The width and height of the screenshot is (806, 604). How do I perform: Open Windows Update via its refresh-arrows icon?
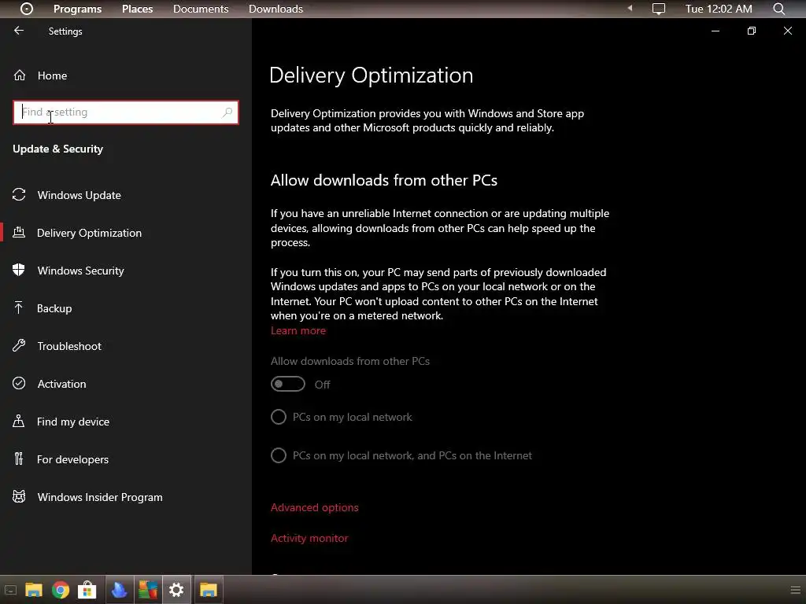pos(19,195)
